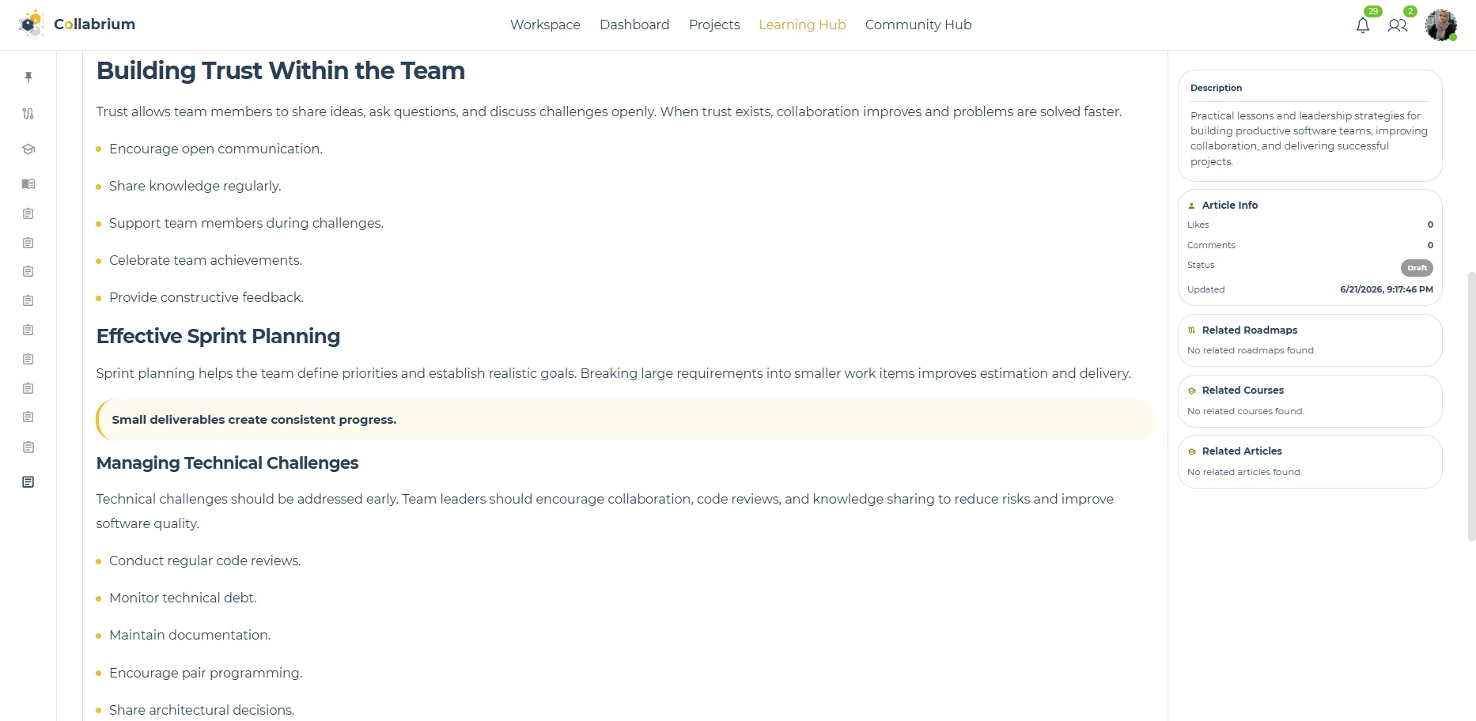1476x721 pixels.
Task: Click the heading 'Building Trust Within the Team'
Action: pos(281,70)
